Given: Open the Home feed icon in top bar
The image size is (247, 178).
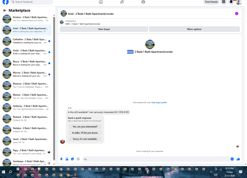Looking at the screenshot, I should (x=101, y=2).
